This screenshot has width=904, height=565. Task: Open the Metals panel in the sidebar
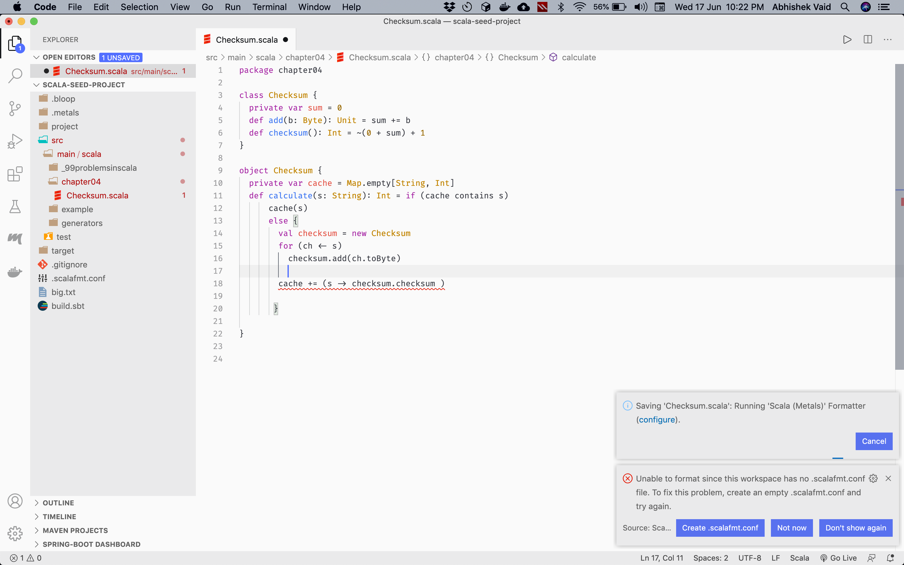point(15,239)
